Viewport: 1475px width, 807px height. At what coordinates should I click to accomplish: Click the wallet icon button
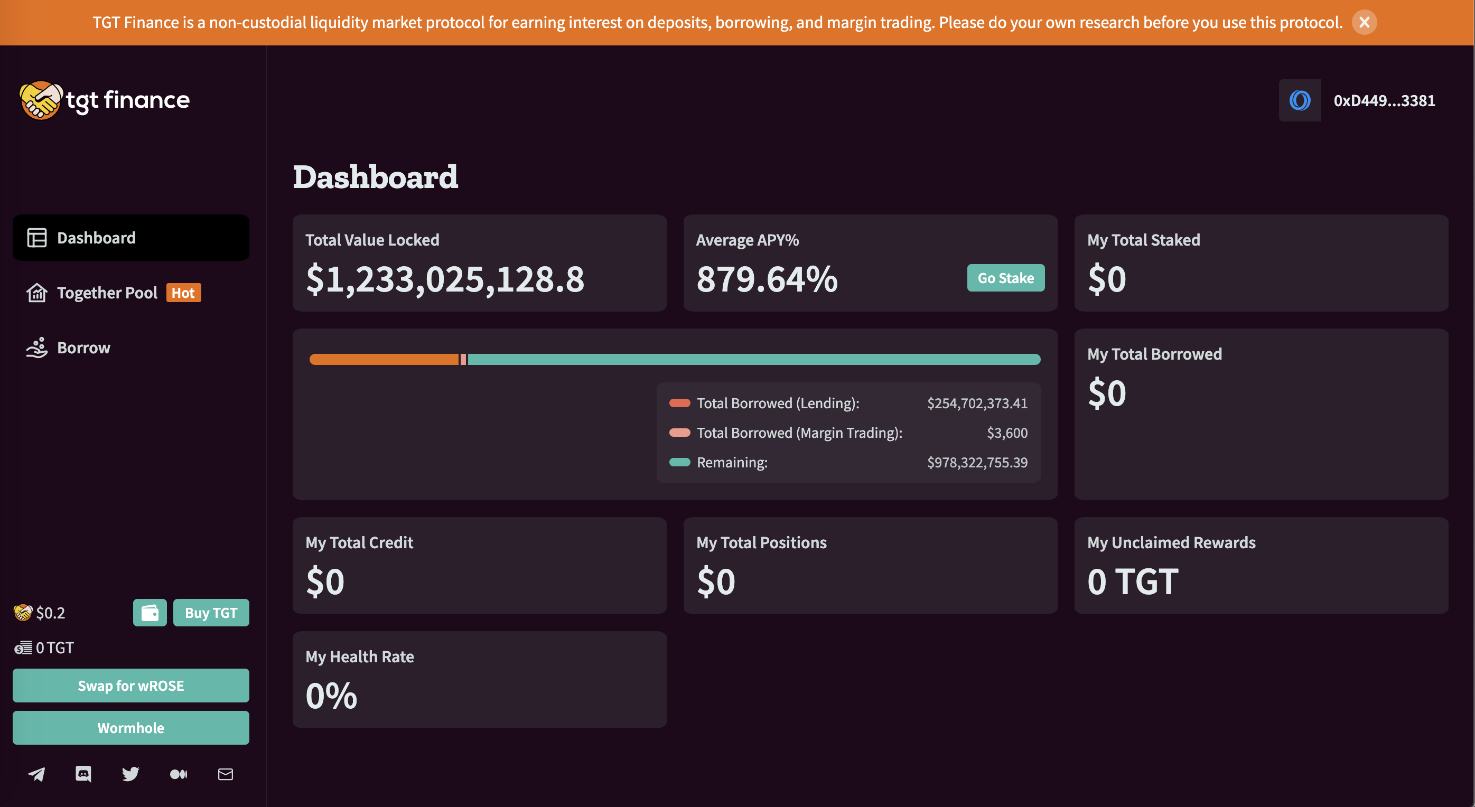[150, 613]
